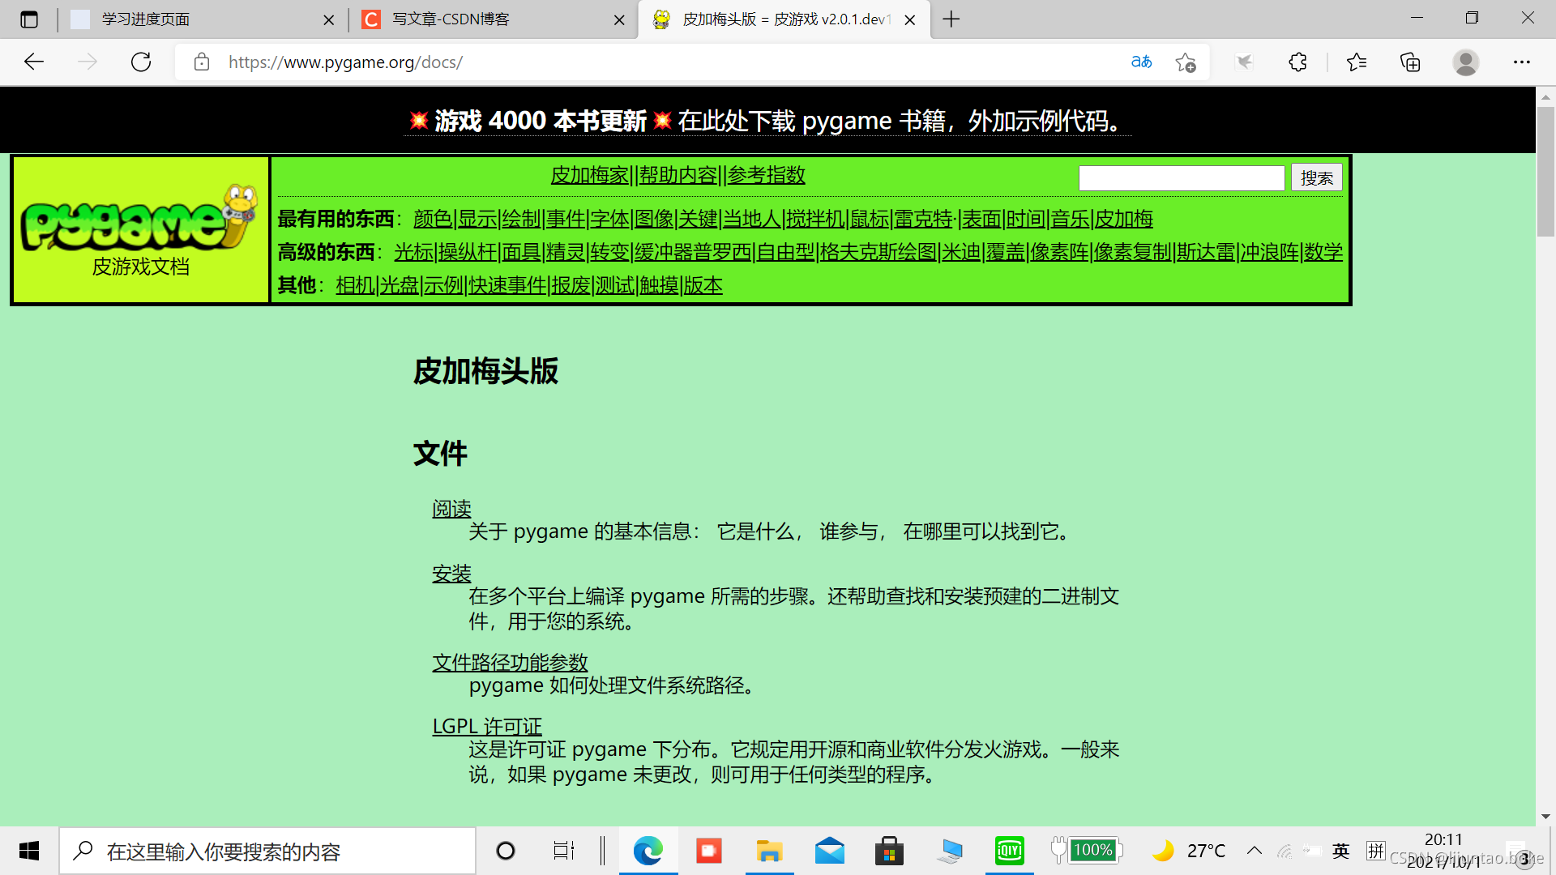Open the user profile avatar icon
1556x875 pixels.
[1465, 62]
